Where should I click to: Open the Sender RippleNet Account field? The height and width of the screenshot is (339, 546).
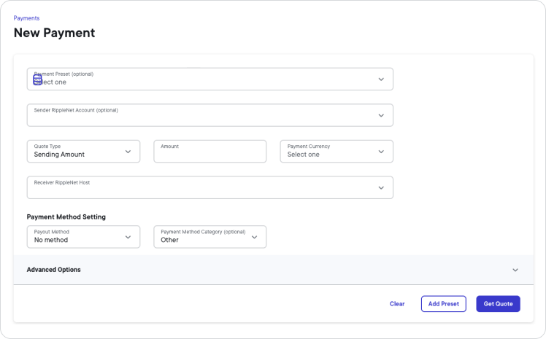coord(204,115)
